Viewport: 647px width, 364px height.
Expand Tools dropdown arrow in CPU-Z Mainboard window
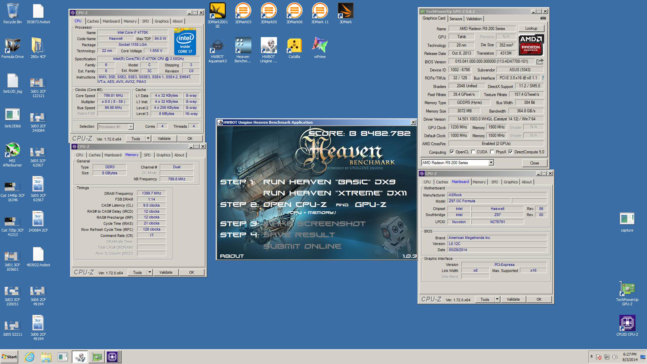497,299
